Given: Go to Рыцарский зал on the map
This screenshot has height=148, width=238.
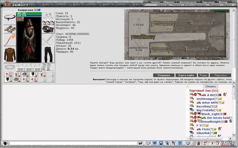Looking at the screenshot, I should (x=202, y=23).
